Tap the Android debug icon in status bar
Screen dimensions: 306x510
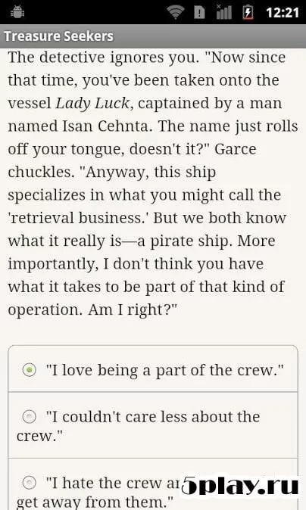pos(17,12)
